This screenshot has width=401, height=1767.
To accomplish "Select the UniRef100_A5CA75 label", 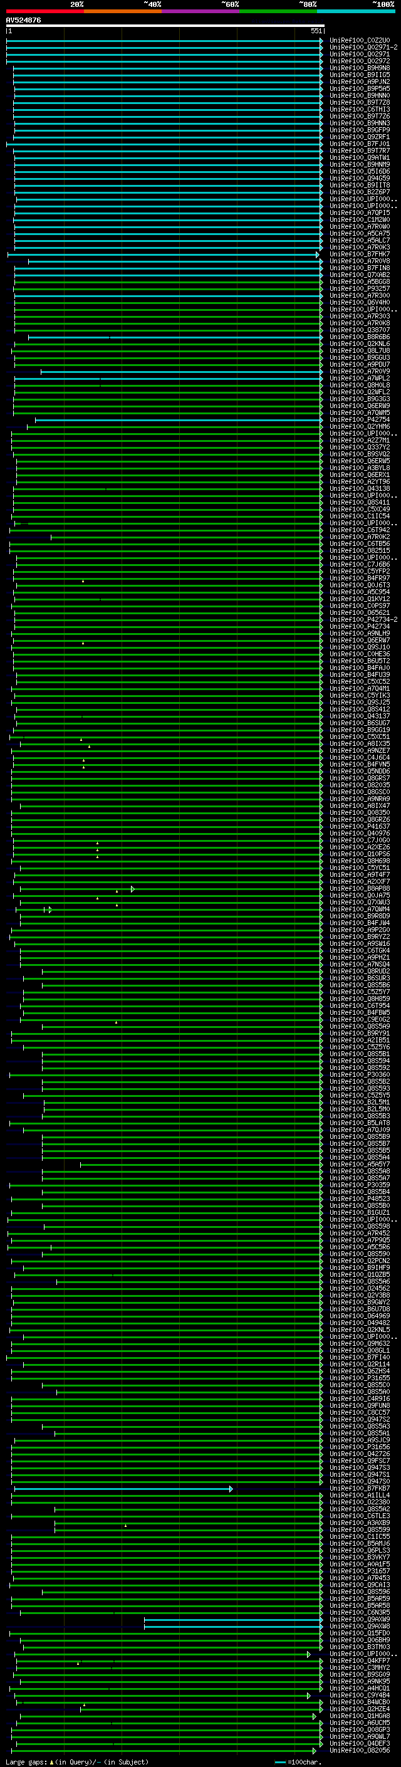I will point(359,233).
